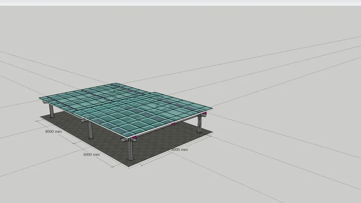The image size is (361, 203).
Task: Click the middle column on the left side
Action: coord(90,129)
